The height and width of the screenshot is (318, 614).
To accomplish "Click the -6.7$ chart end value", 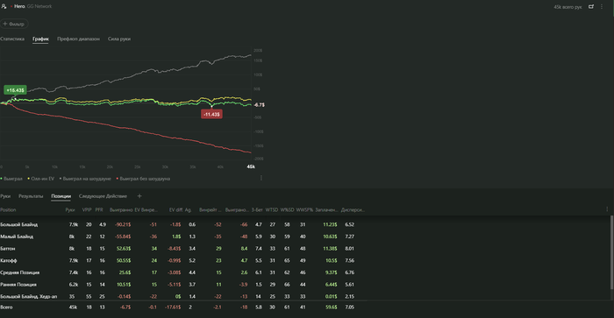I will pos(259,105).
